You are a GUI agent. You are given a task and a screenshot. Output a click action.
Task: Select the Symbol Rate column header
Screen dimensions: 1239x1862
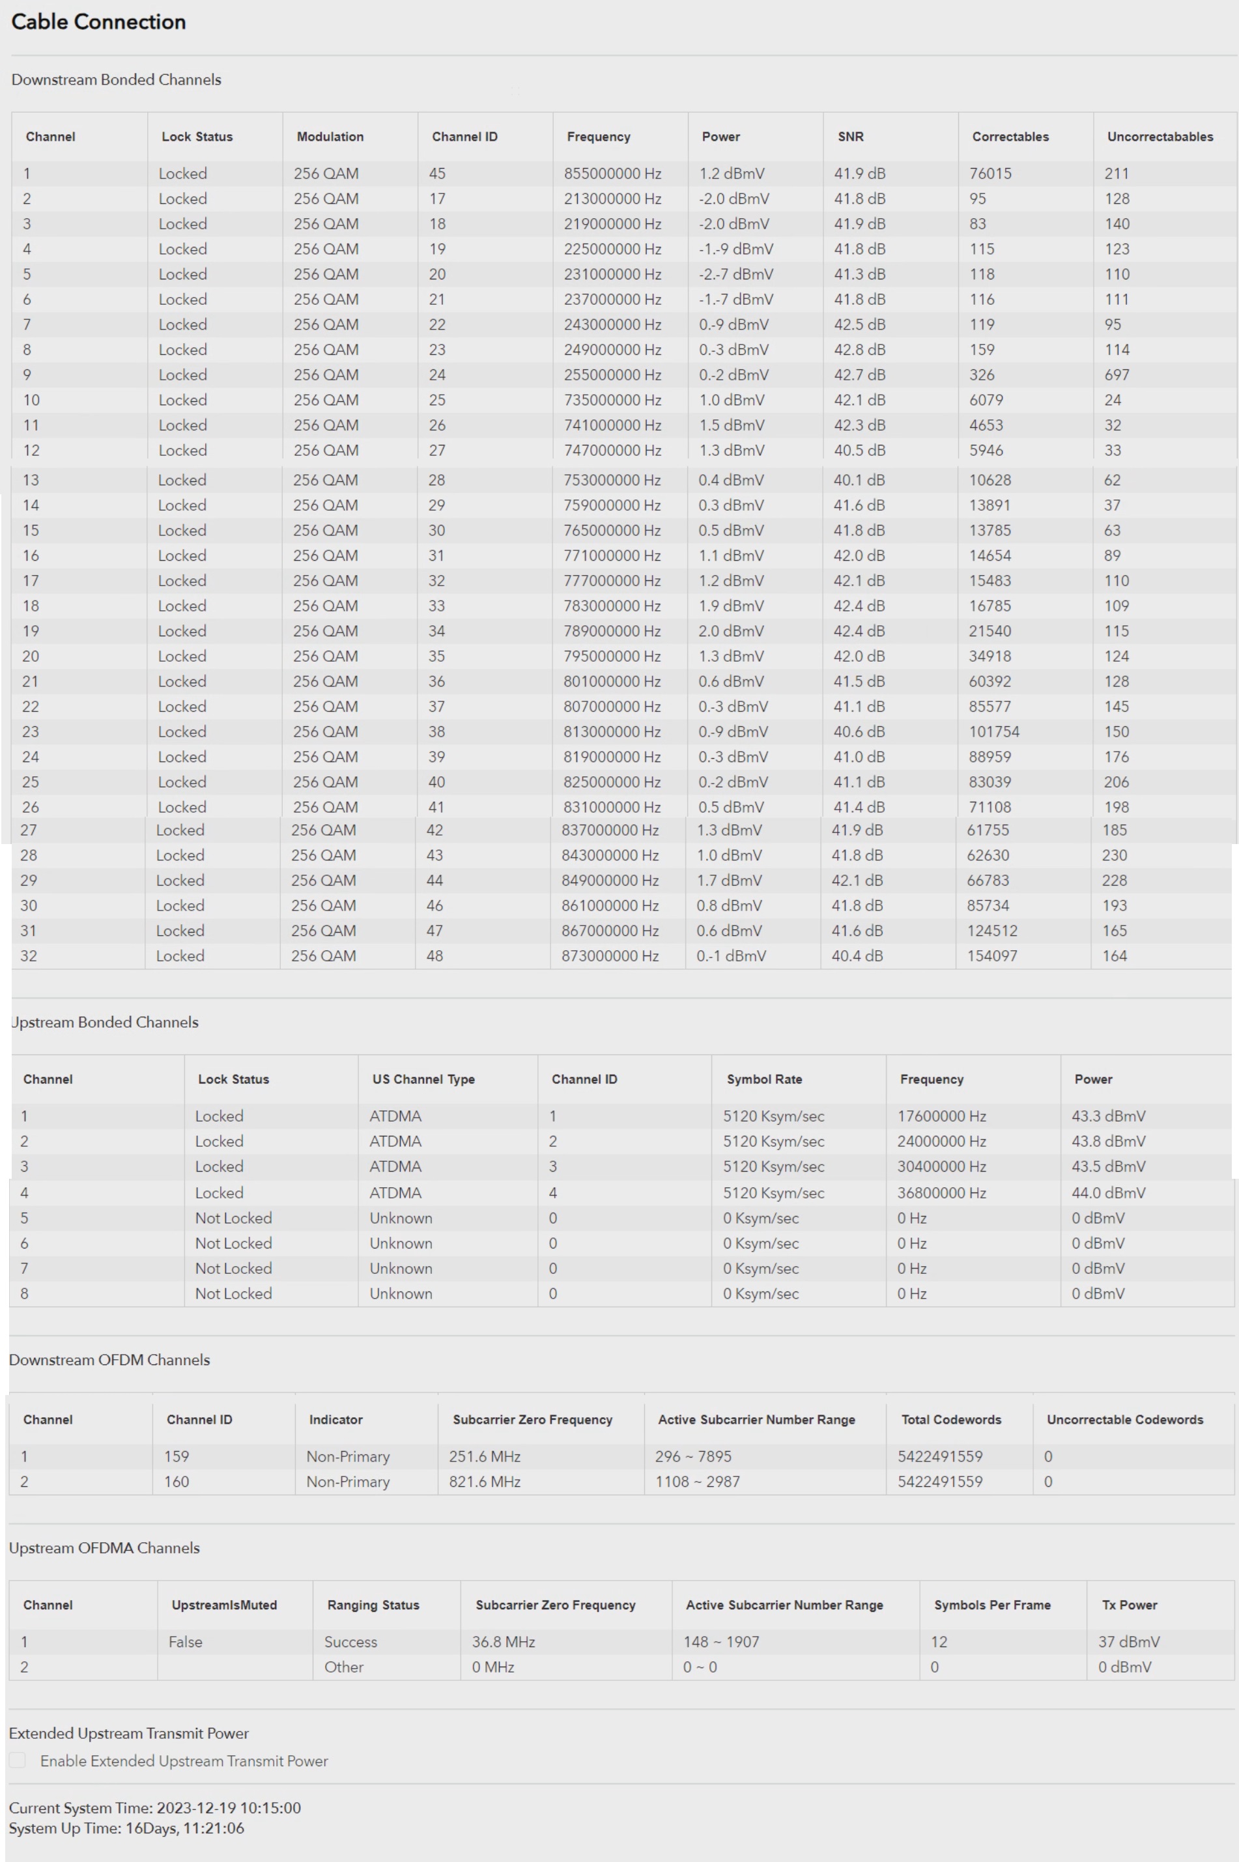point(763,1079)
